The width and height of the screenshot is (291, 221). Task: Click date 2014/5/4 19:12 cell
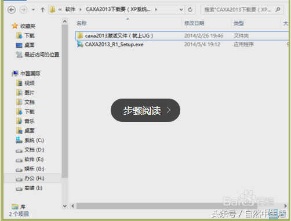tap(202, 45)
